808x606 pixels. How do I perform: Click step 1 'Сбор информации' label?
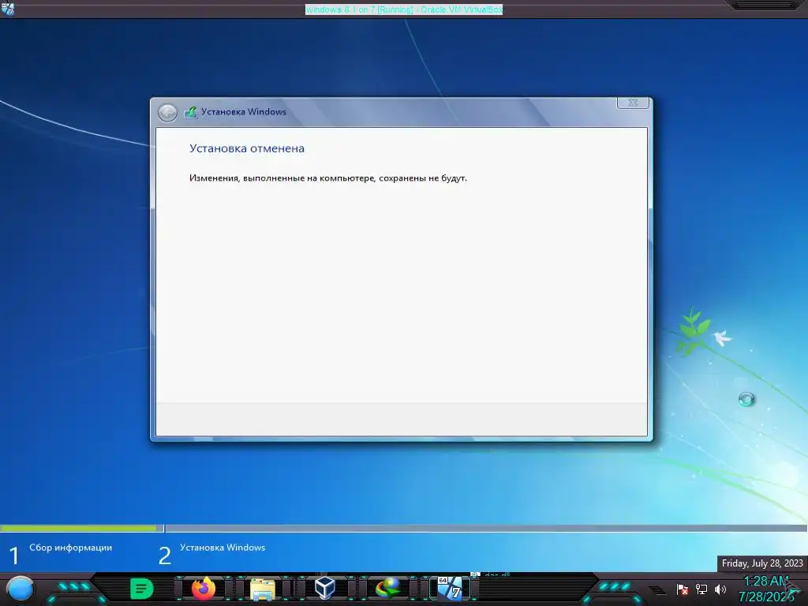coord(70,548)
